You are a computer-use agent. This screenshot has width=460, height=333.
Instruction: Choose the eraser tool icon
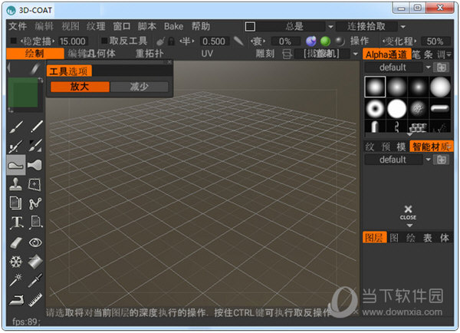(x=15, y=242)
